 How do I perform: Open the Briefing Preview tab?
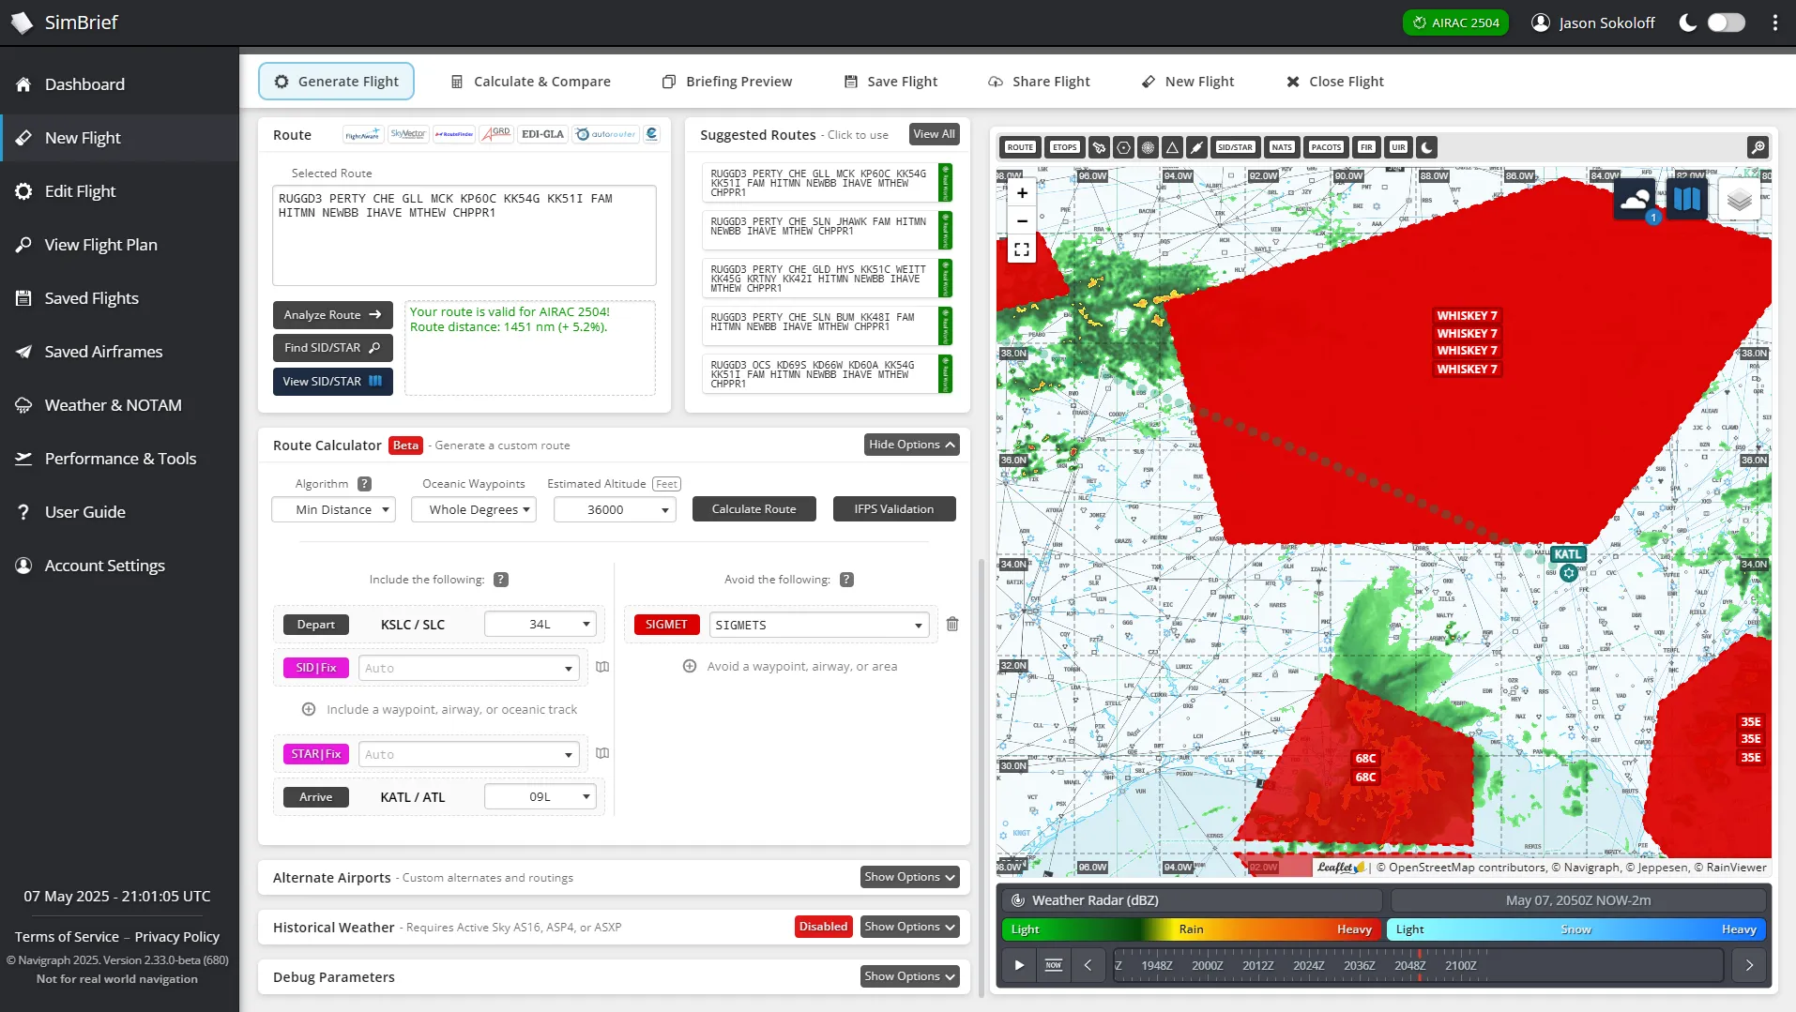727,82
